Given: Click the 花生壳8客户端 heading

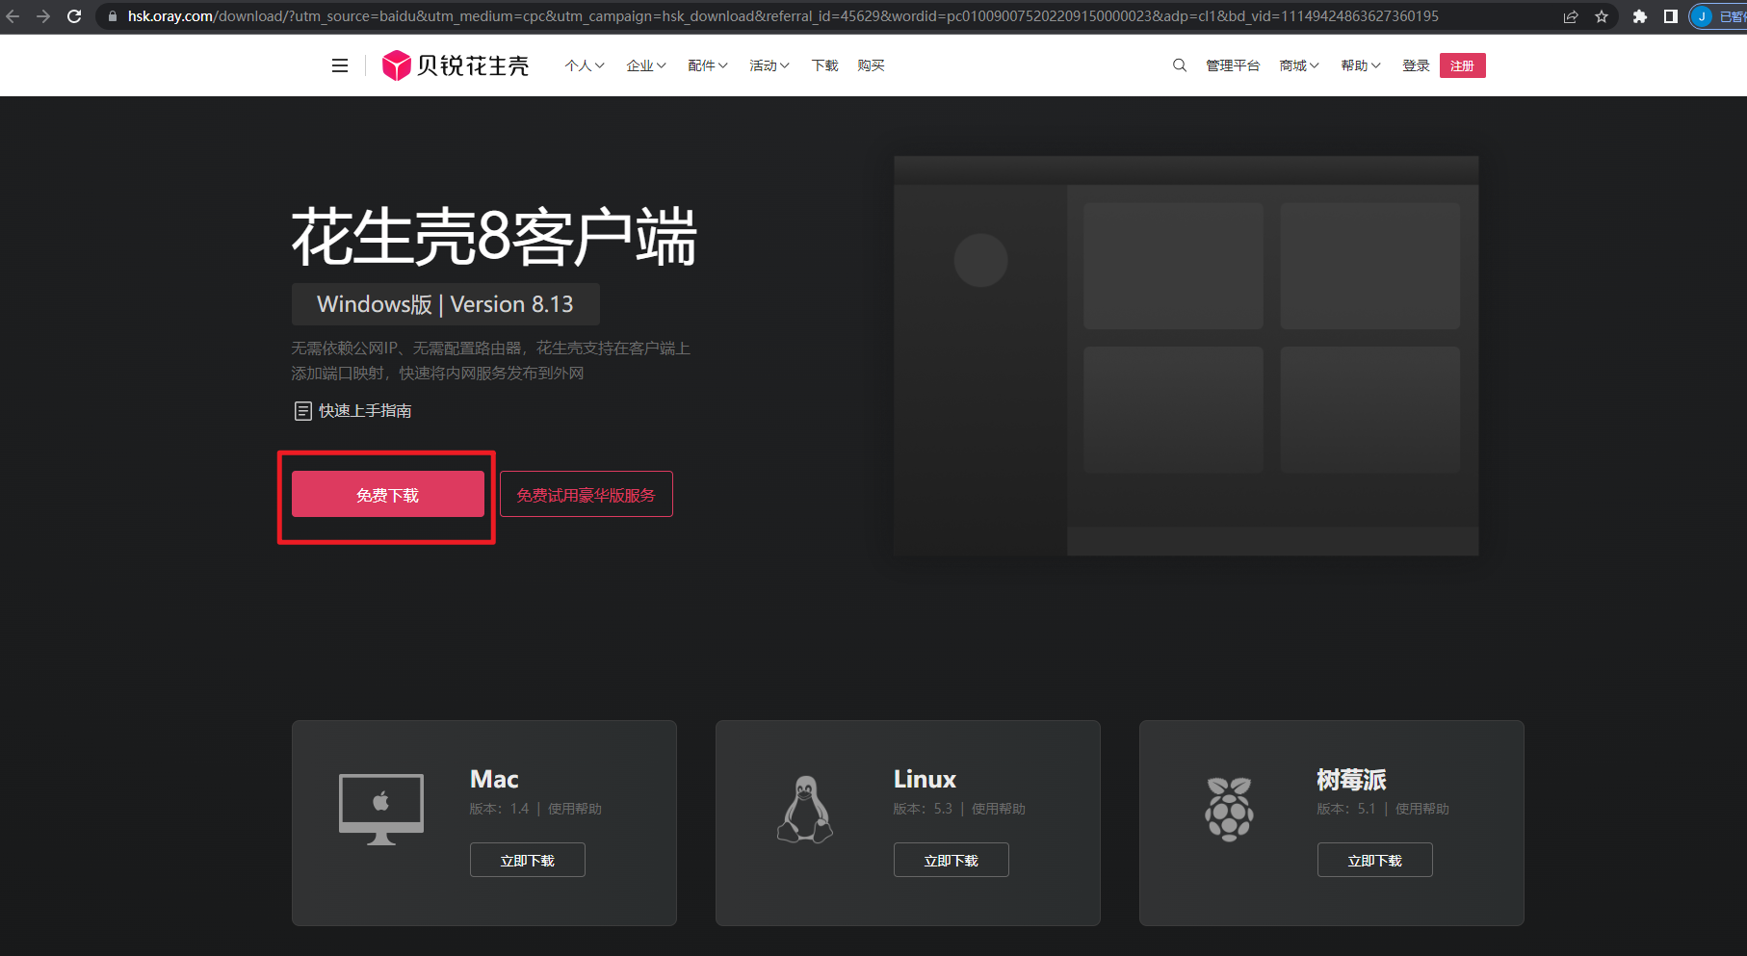Looking at the screenshot, I should coord(494,237).
